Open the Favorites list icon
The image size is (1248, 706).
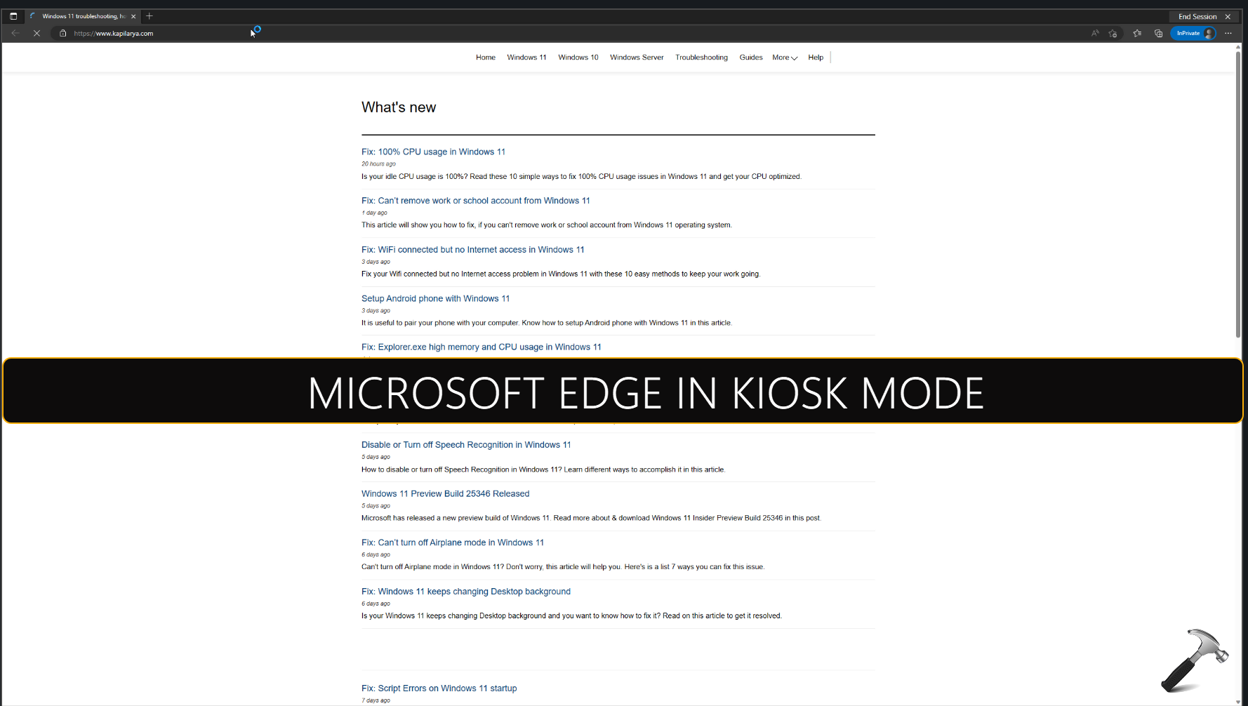pyautogui.click(x=1137, y=33)
